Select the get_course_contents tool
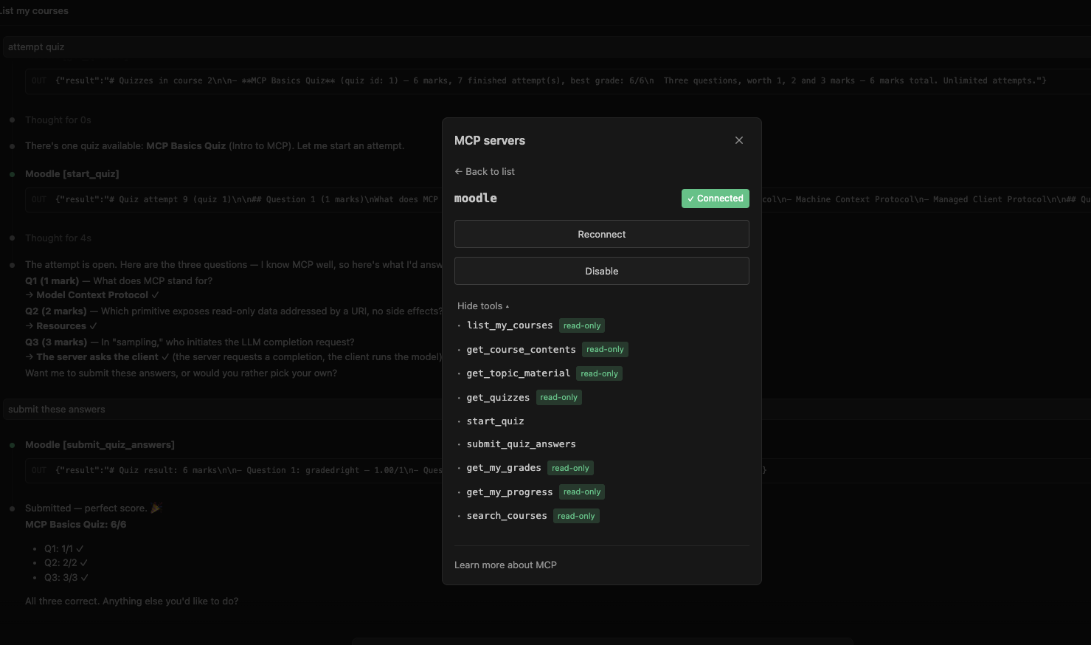Viewport: 1091px width, 645px height. click(521, 350)
